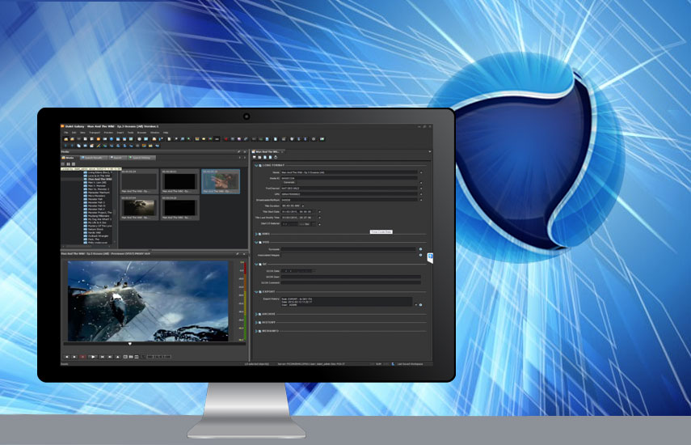Screen dimensions: 691x445
Task: Select the highlighted selected clip thumbnail
Action: [x=221, y=181]
